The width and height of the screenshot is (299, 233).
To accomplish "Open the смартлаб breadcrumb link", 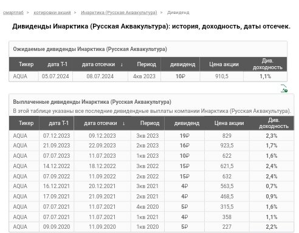I will pos(13,13).
